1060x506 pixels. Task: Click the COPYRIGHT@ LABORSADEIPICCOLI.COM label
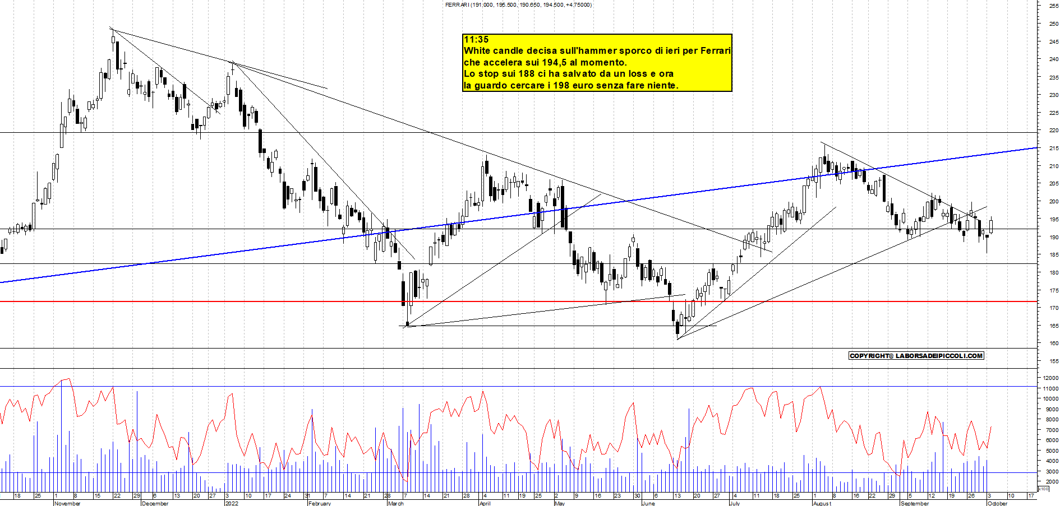(916, 356)
